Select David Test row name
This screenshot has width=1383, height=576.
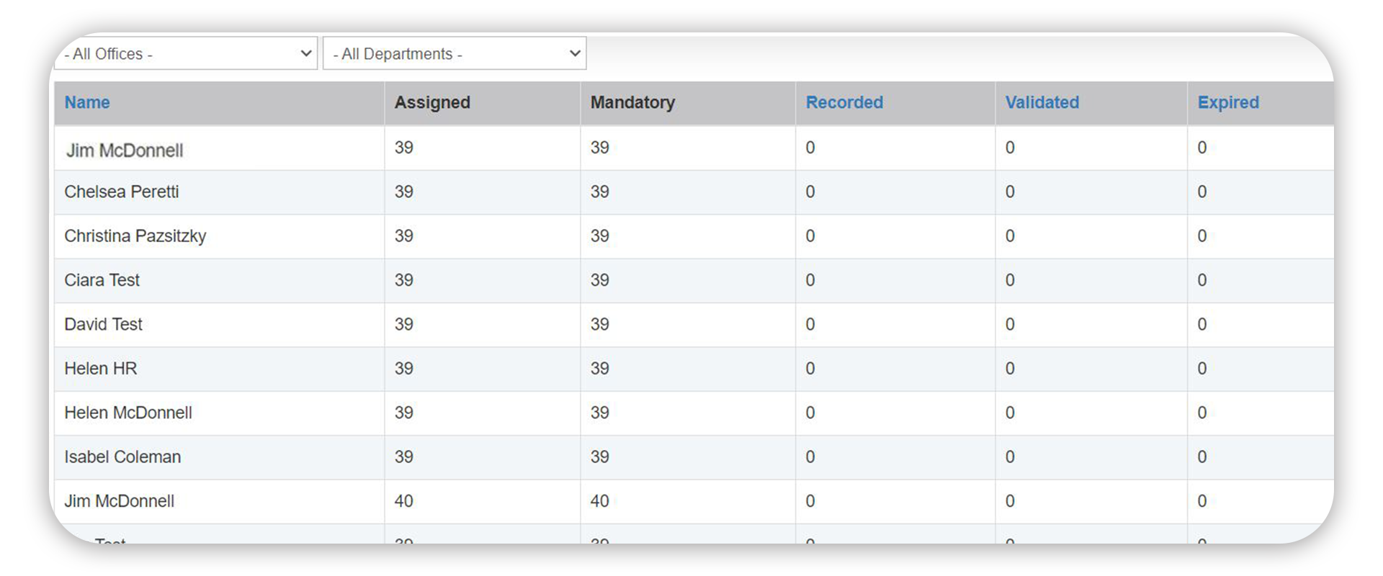click(103, 324)
